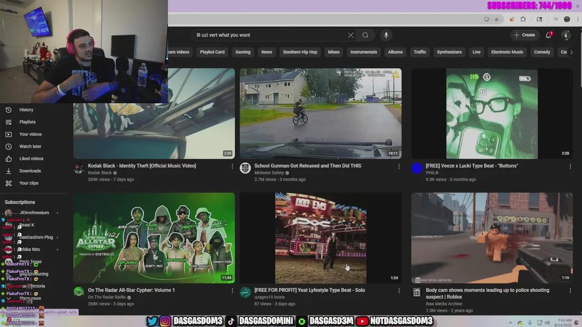Open options menu for On The Radar Cypher
Image resolution: width=582 pixels, height=327 pixels.
232,291
